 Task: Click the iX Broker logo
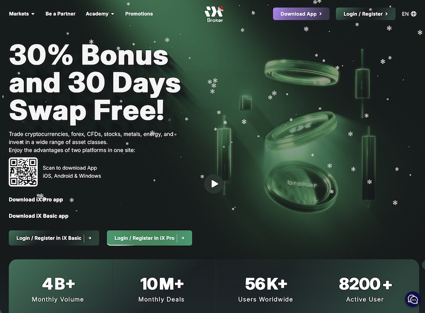click(214, 14)
